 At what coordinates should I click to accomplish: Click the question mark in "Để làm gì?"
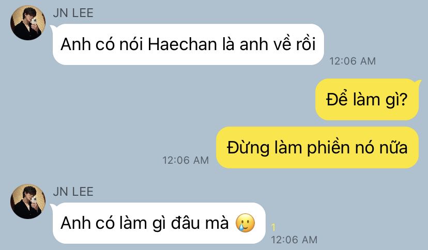point(403,100)
